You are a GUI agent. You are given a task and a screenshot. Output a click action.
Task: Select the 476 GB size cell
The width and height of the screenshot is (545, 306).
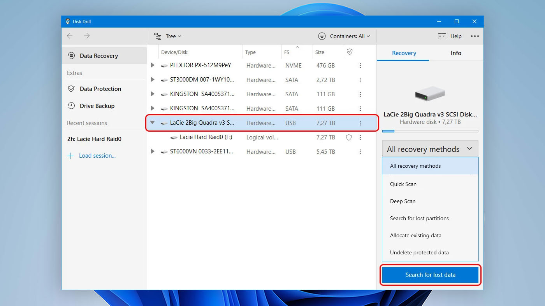click(325, 66)
